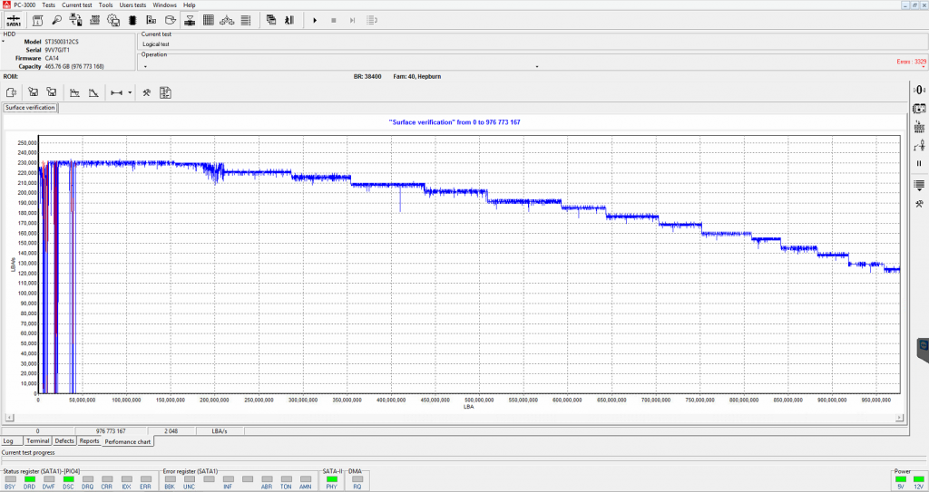Open the Tests menu

[48, 5]
